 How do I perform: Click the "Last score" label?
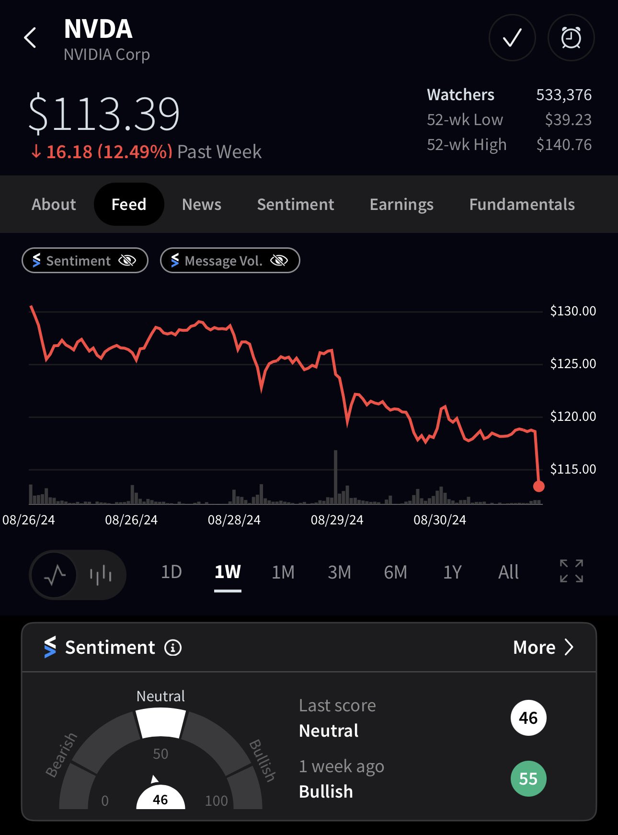337,706
